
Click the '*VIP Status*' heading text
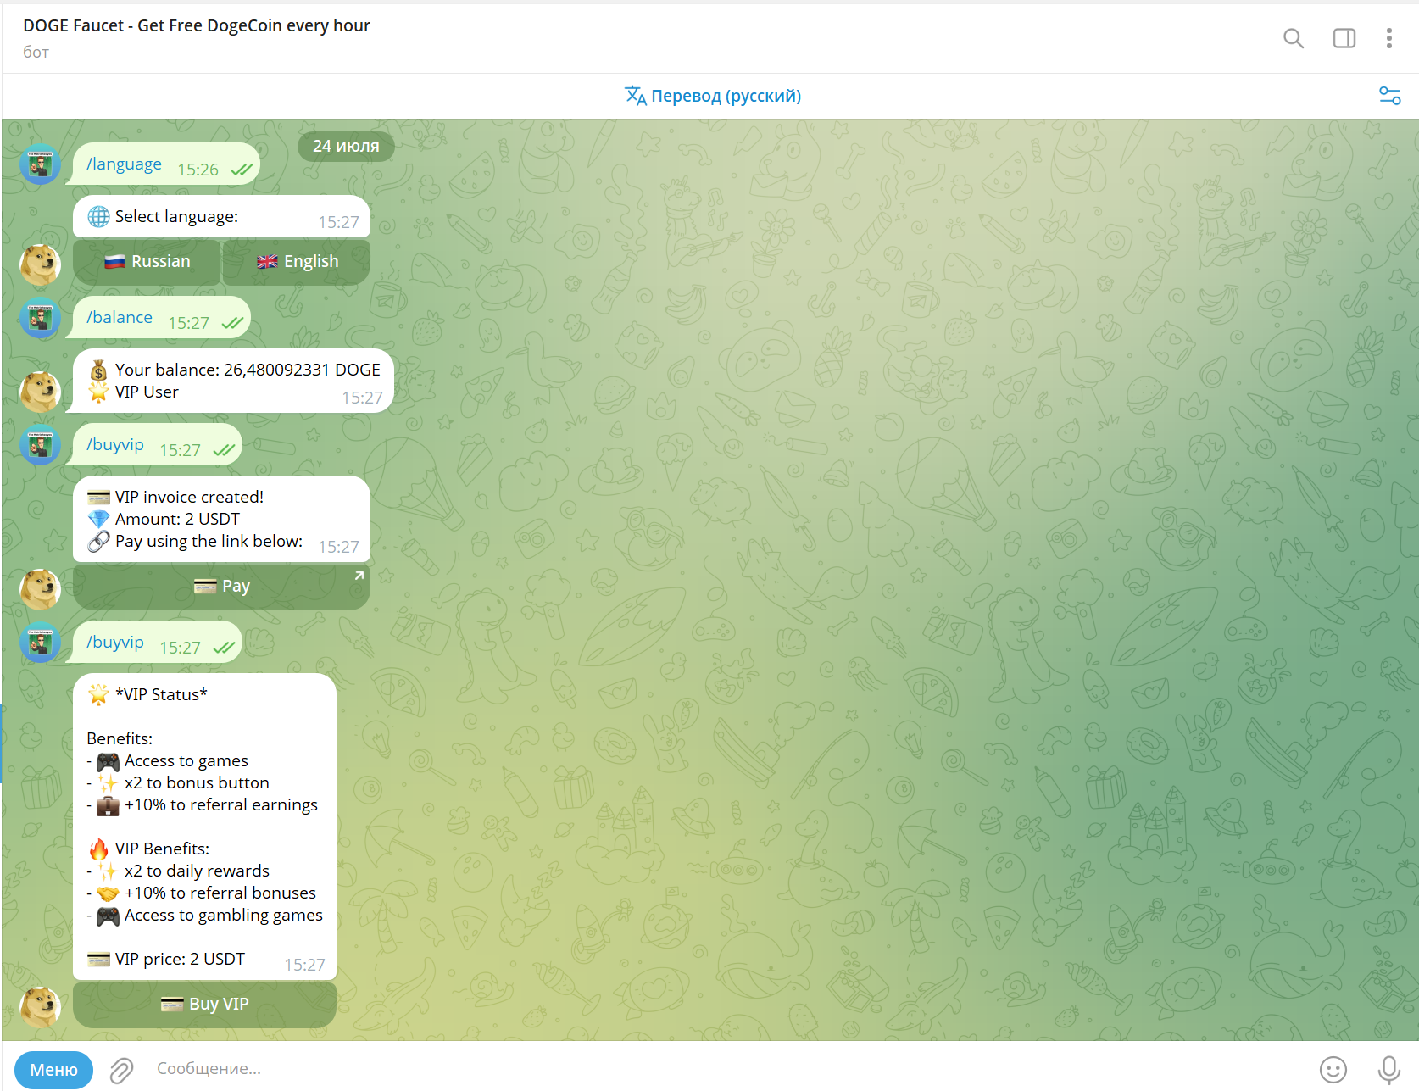(161, 694)
